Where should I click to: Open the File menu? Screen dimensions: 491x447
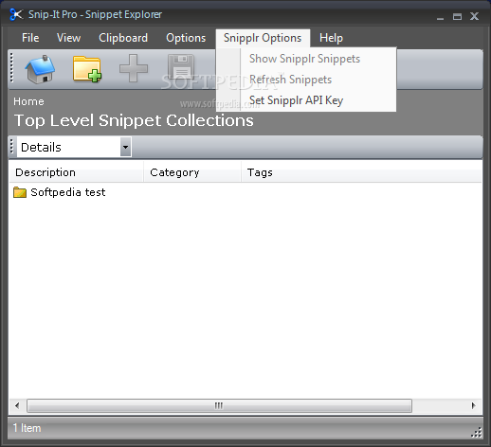point(30,38)
